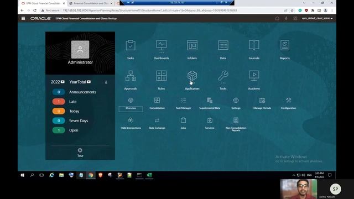Image resolution: width=354 pixels, height=199 pixels.
Task: Open the Configuration sub-icon
Action: tap(289, 101)
